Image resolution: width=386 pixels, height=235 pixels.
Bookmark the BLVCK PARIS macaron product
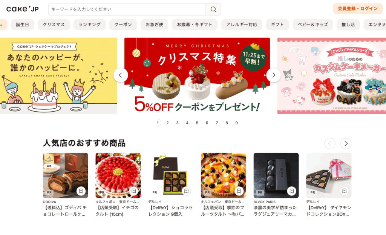[292, 191]
